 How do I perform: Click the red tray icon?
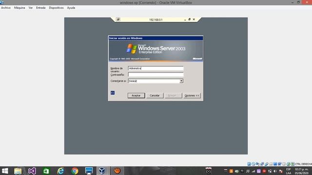(264, 171)
